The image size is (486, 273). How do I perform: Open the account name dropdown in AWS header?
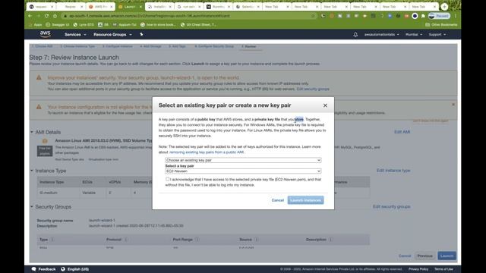coord(381,34)
